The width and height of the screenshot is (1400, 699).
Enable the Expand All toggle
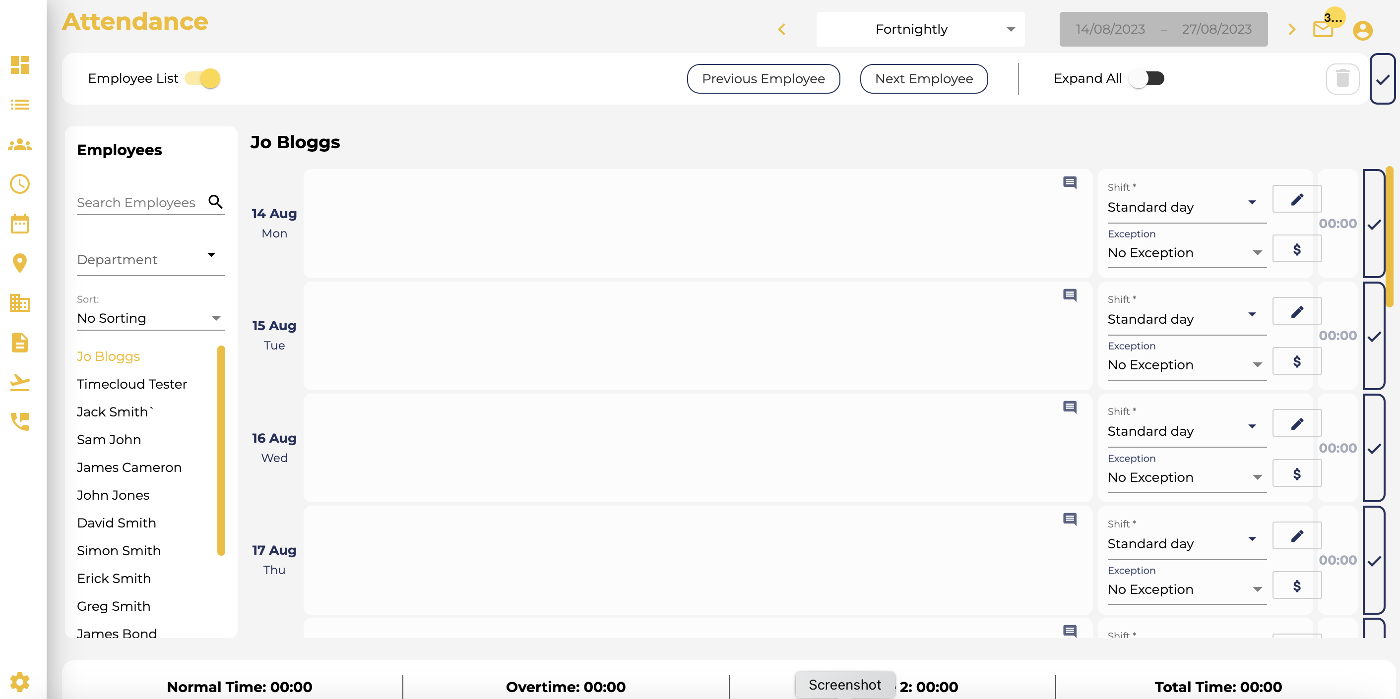[x=1147, y=78]
